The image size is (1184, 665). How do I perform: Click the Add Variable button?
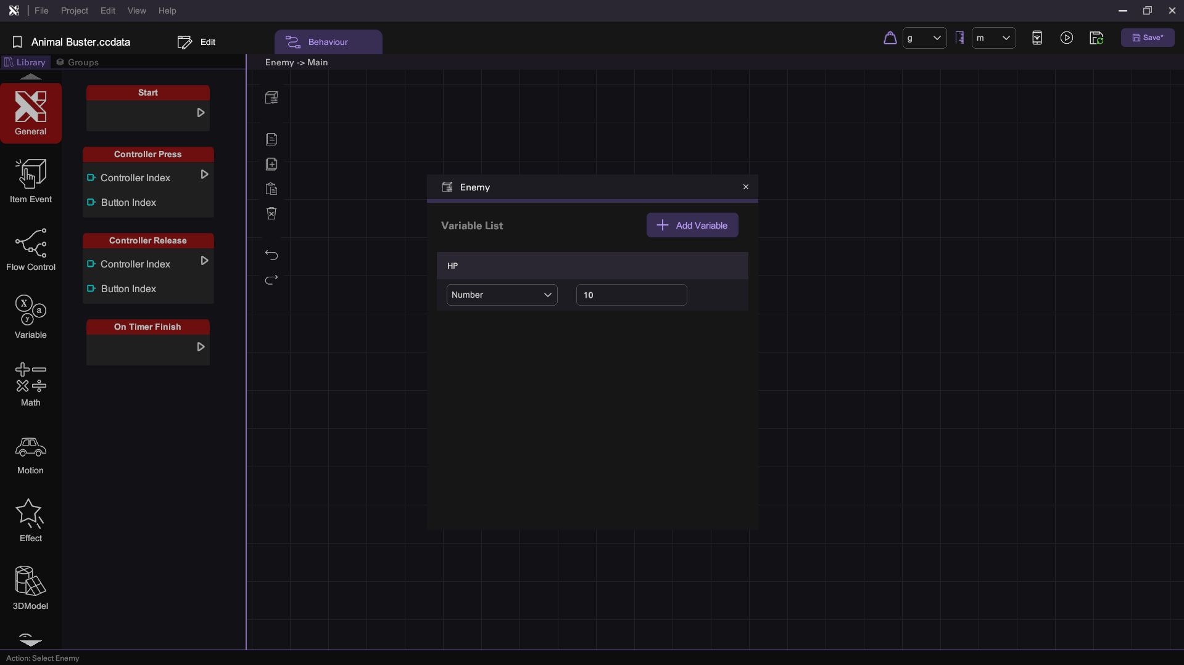692,225
